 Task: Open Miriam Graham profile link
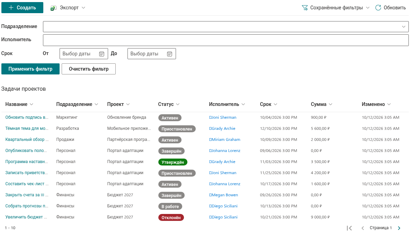tap(226, 140)
